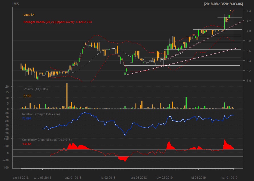
Task: Click the 'mar 01 2019' date label
Action: [x=229, y=178]
